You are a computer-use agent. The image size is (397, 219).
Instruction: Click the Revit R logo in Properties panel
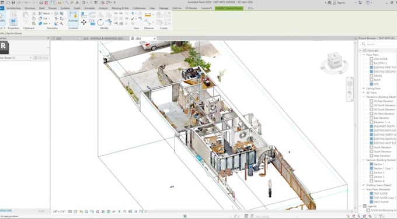(4, 47)
